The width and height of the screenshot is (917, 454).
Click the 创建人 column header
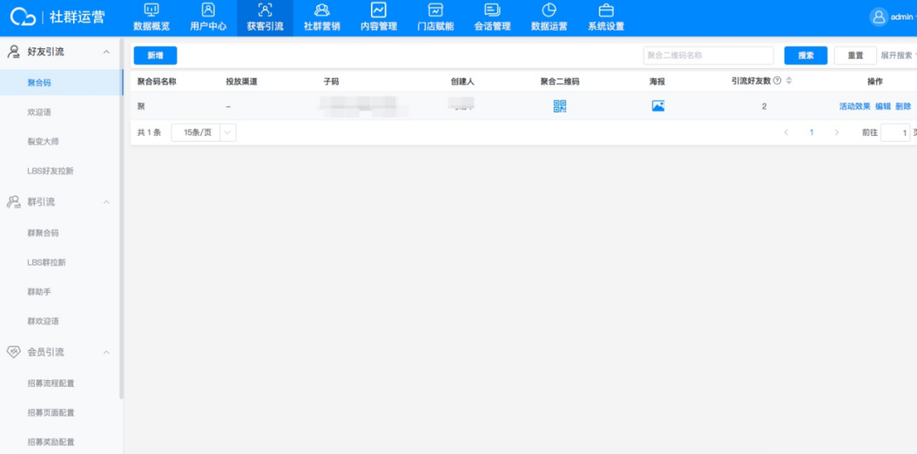(463, 81)
